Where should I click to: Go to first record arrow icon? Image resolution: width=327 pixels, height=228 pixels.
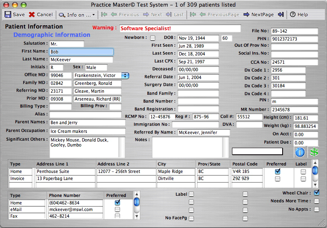[x=104, y=14]
